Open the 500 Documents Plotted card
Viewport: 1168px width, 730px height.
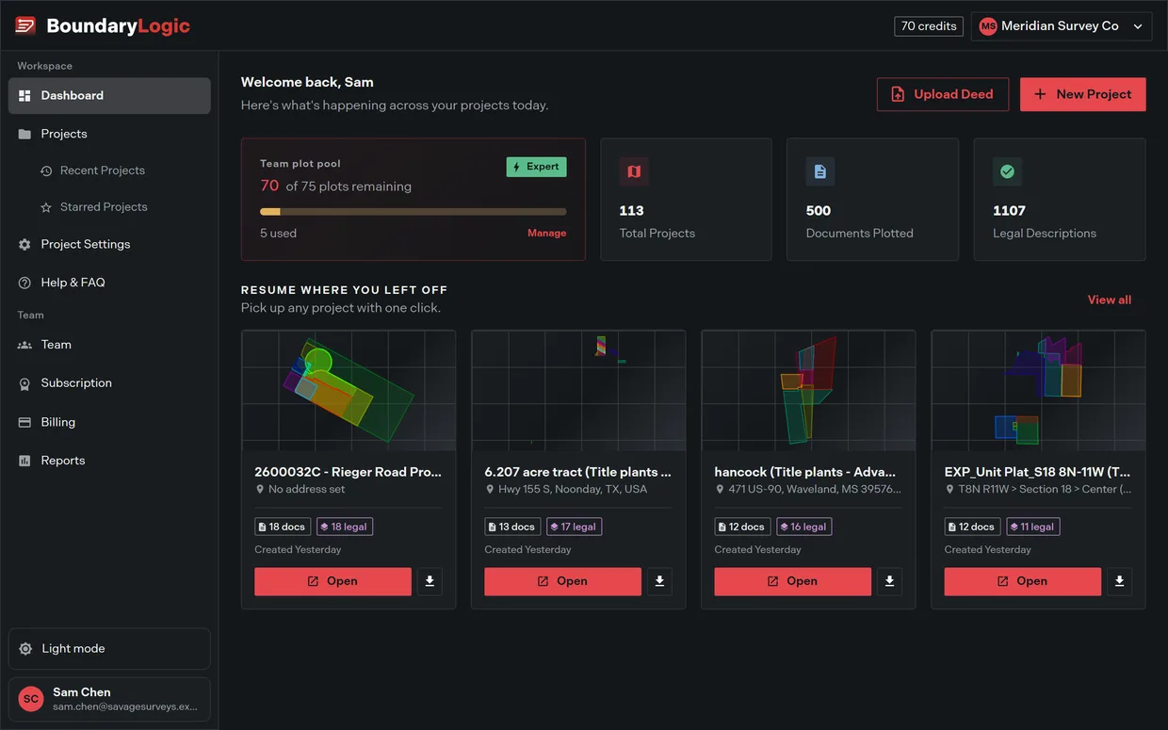873,200
